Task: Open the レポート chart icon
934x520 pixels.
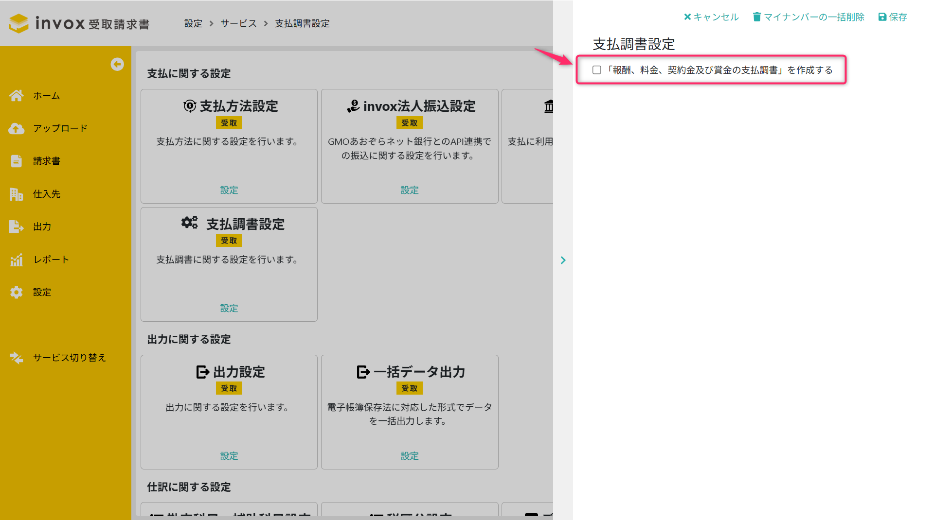Action: (x=17, y=260)
